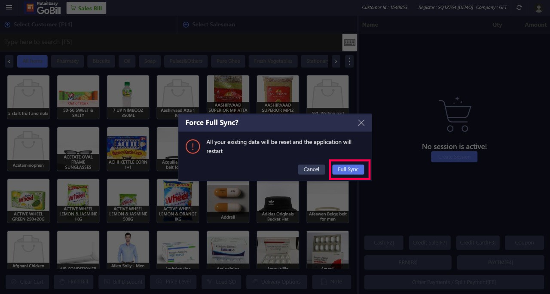Select the Soap category tab
Image resolution: width=550 pixels, height=294 pixels.
pos(150,61)
